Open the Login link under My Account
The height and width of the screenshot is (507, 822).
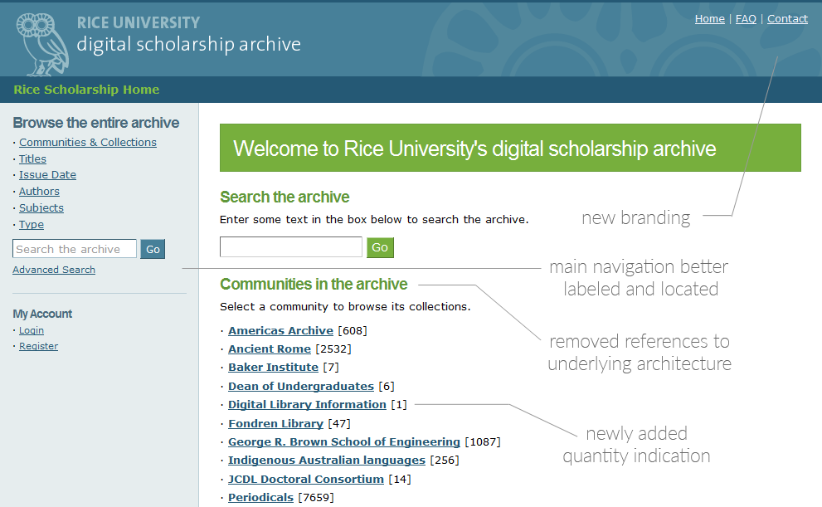pyautogui.click(x=32, y=330)
